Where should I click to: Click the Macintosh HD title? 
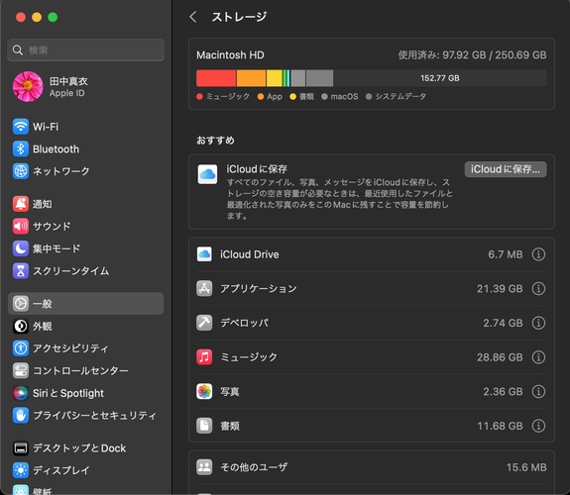click(230, 54)
